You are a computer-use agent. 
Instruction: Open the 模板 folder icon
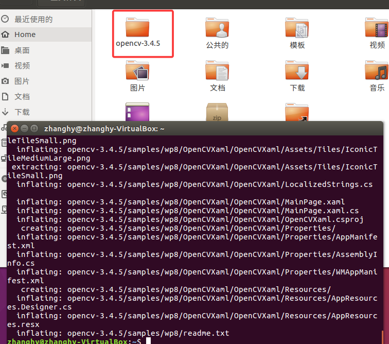(297, 28)
